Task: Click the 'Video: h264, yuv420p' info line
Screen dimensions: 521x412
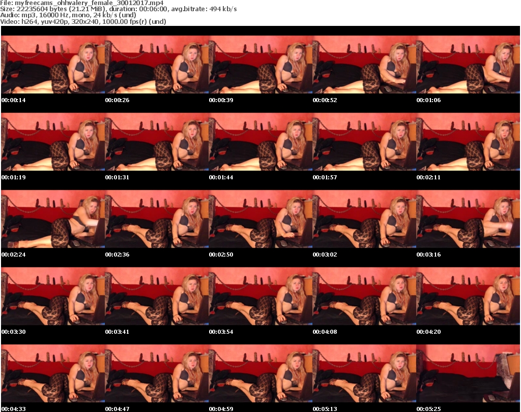Action: (83, 21)
